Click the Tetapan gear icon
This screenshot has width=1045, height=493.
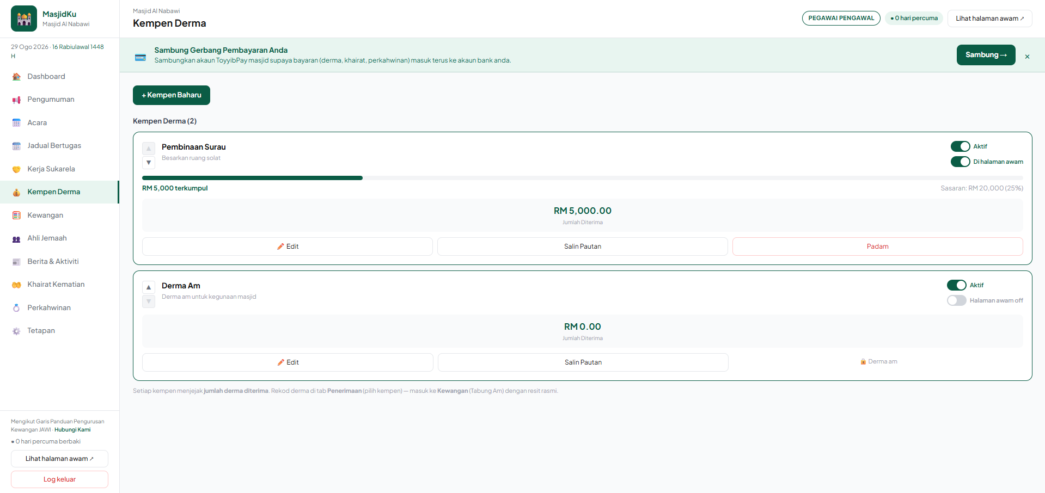point(16,331)
